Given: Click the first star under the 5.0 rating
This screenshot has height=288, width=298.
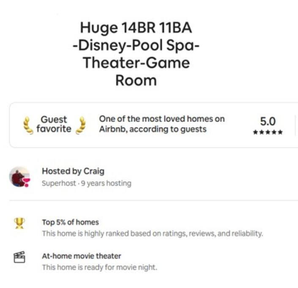Looking at the screenshot, I should click(x=255, y=132).
